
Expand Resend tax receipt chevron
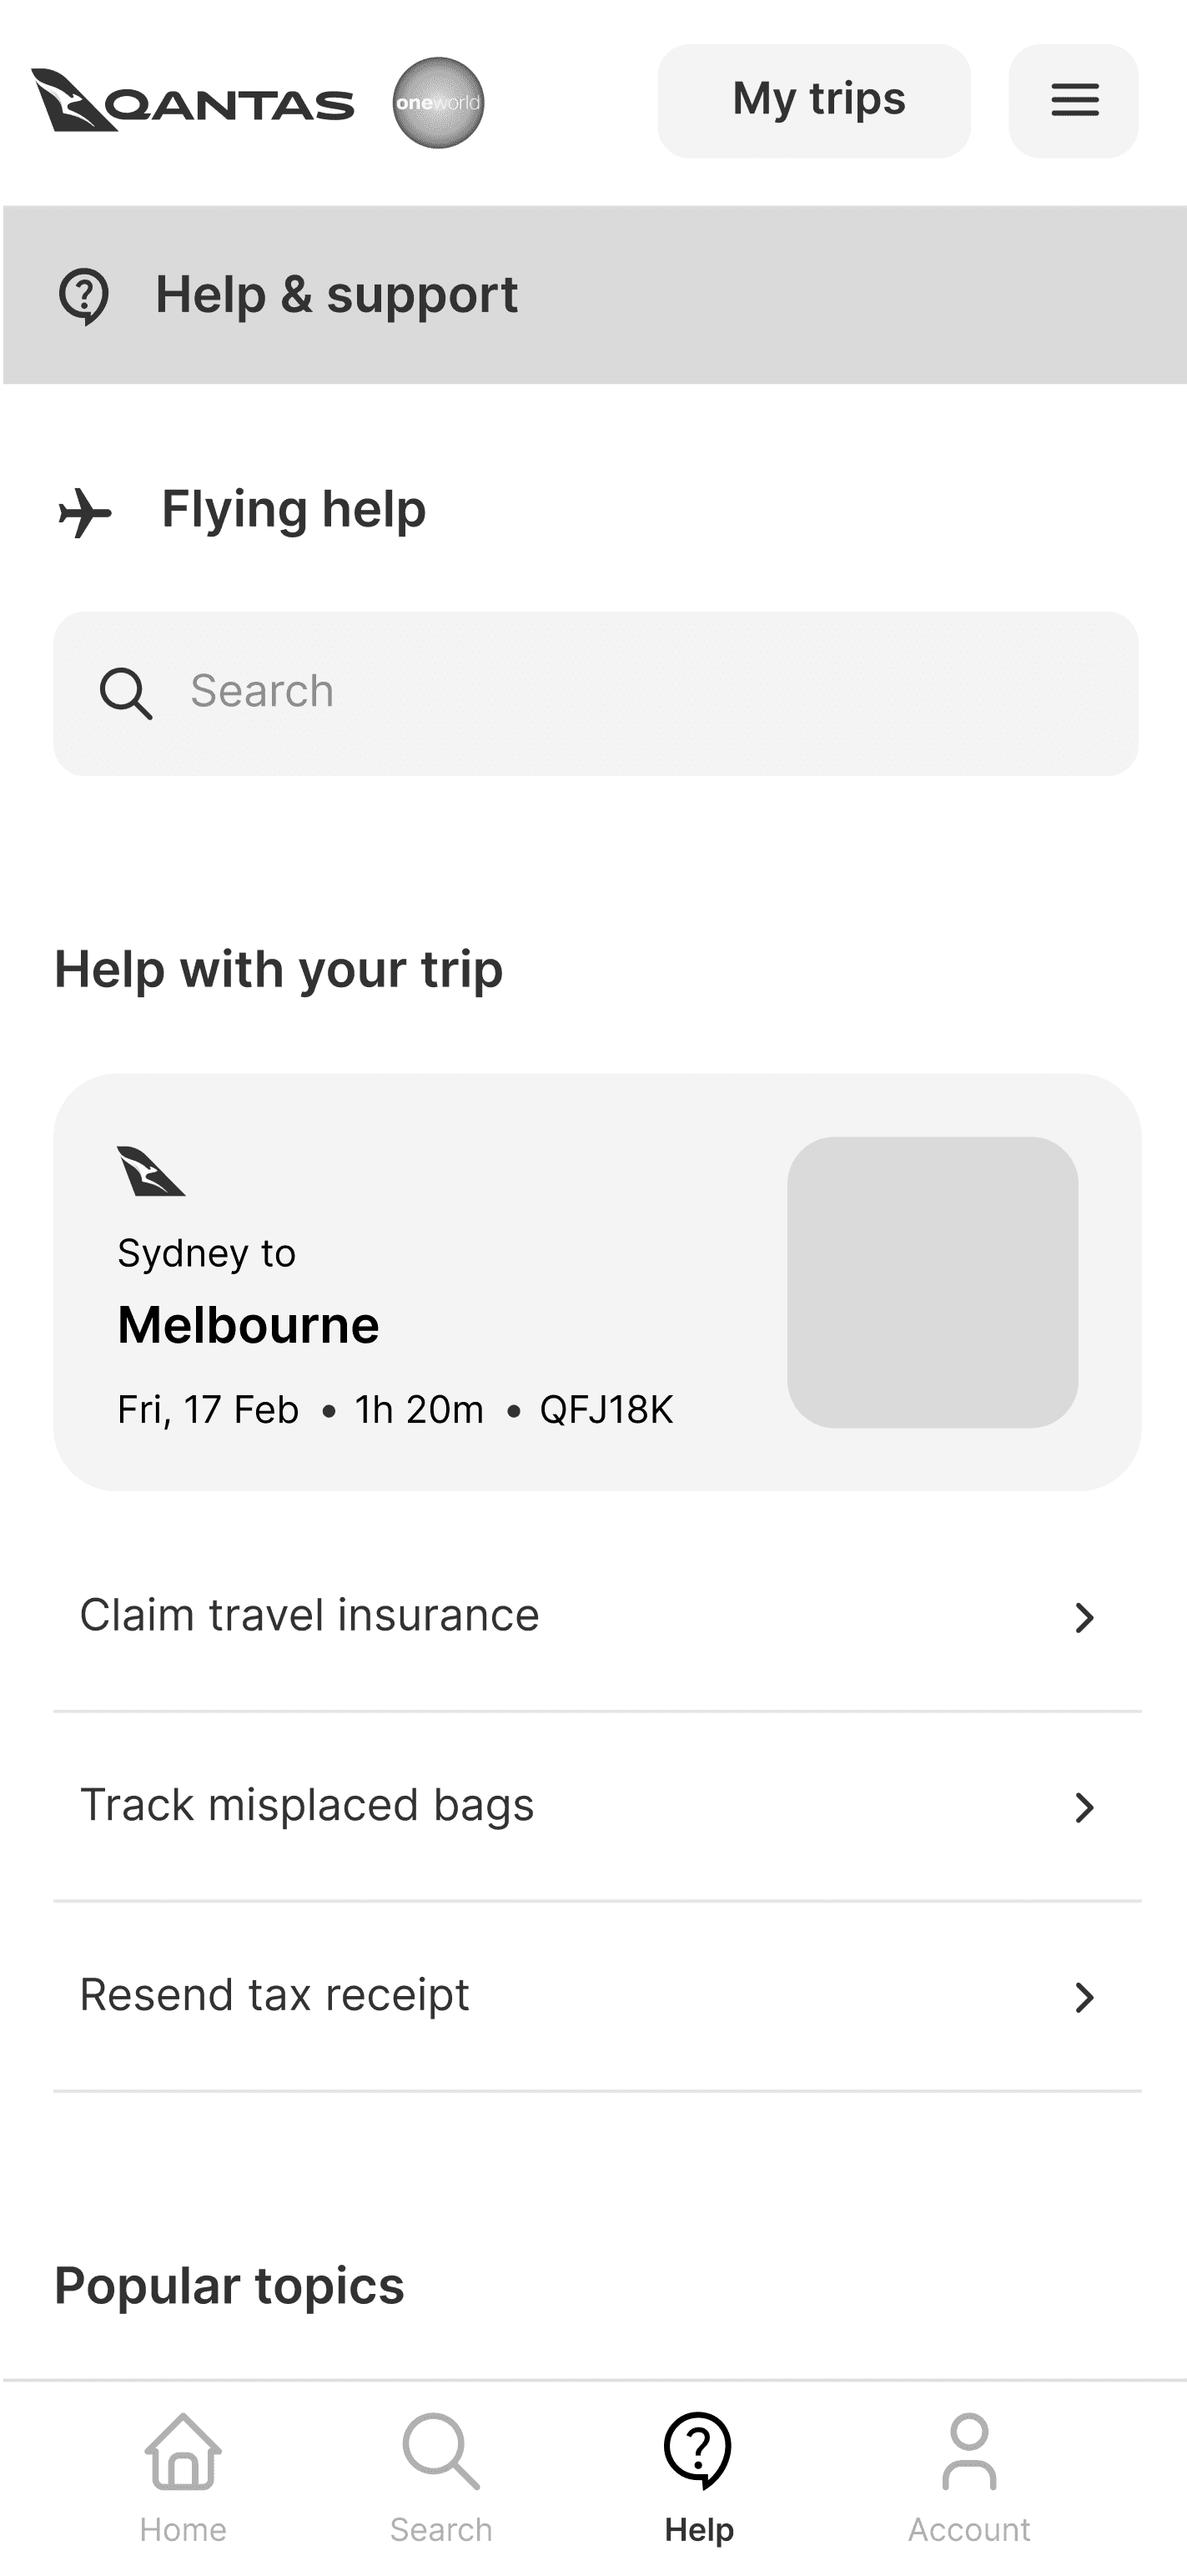coord(1084,1997)
